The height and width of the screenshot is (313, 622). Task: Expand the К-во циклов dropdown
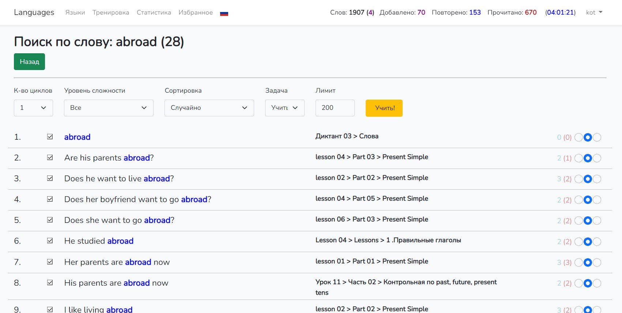coord(33,108)
